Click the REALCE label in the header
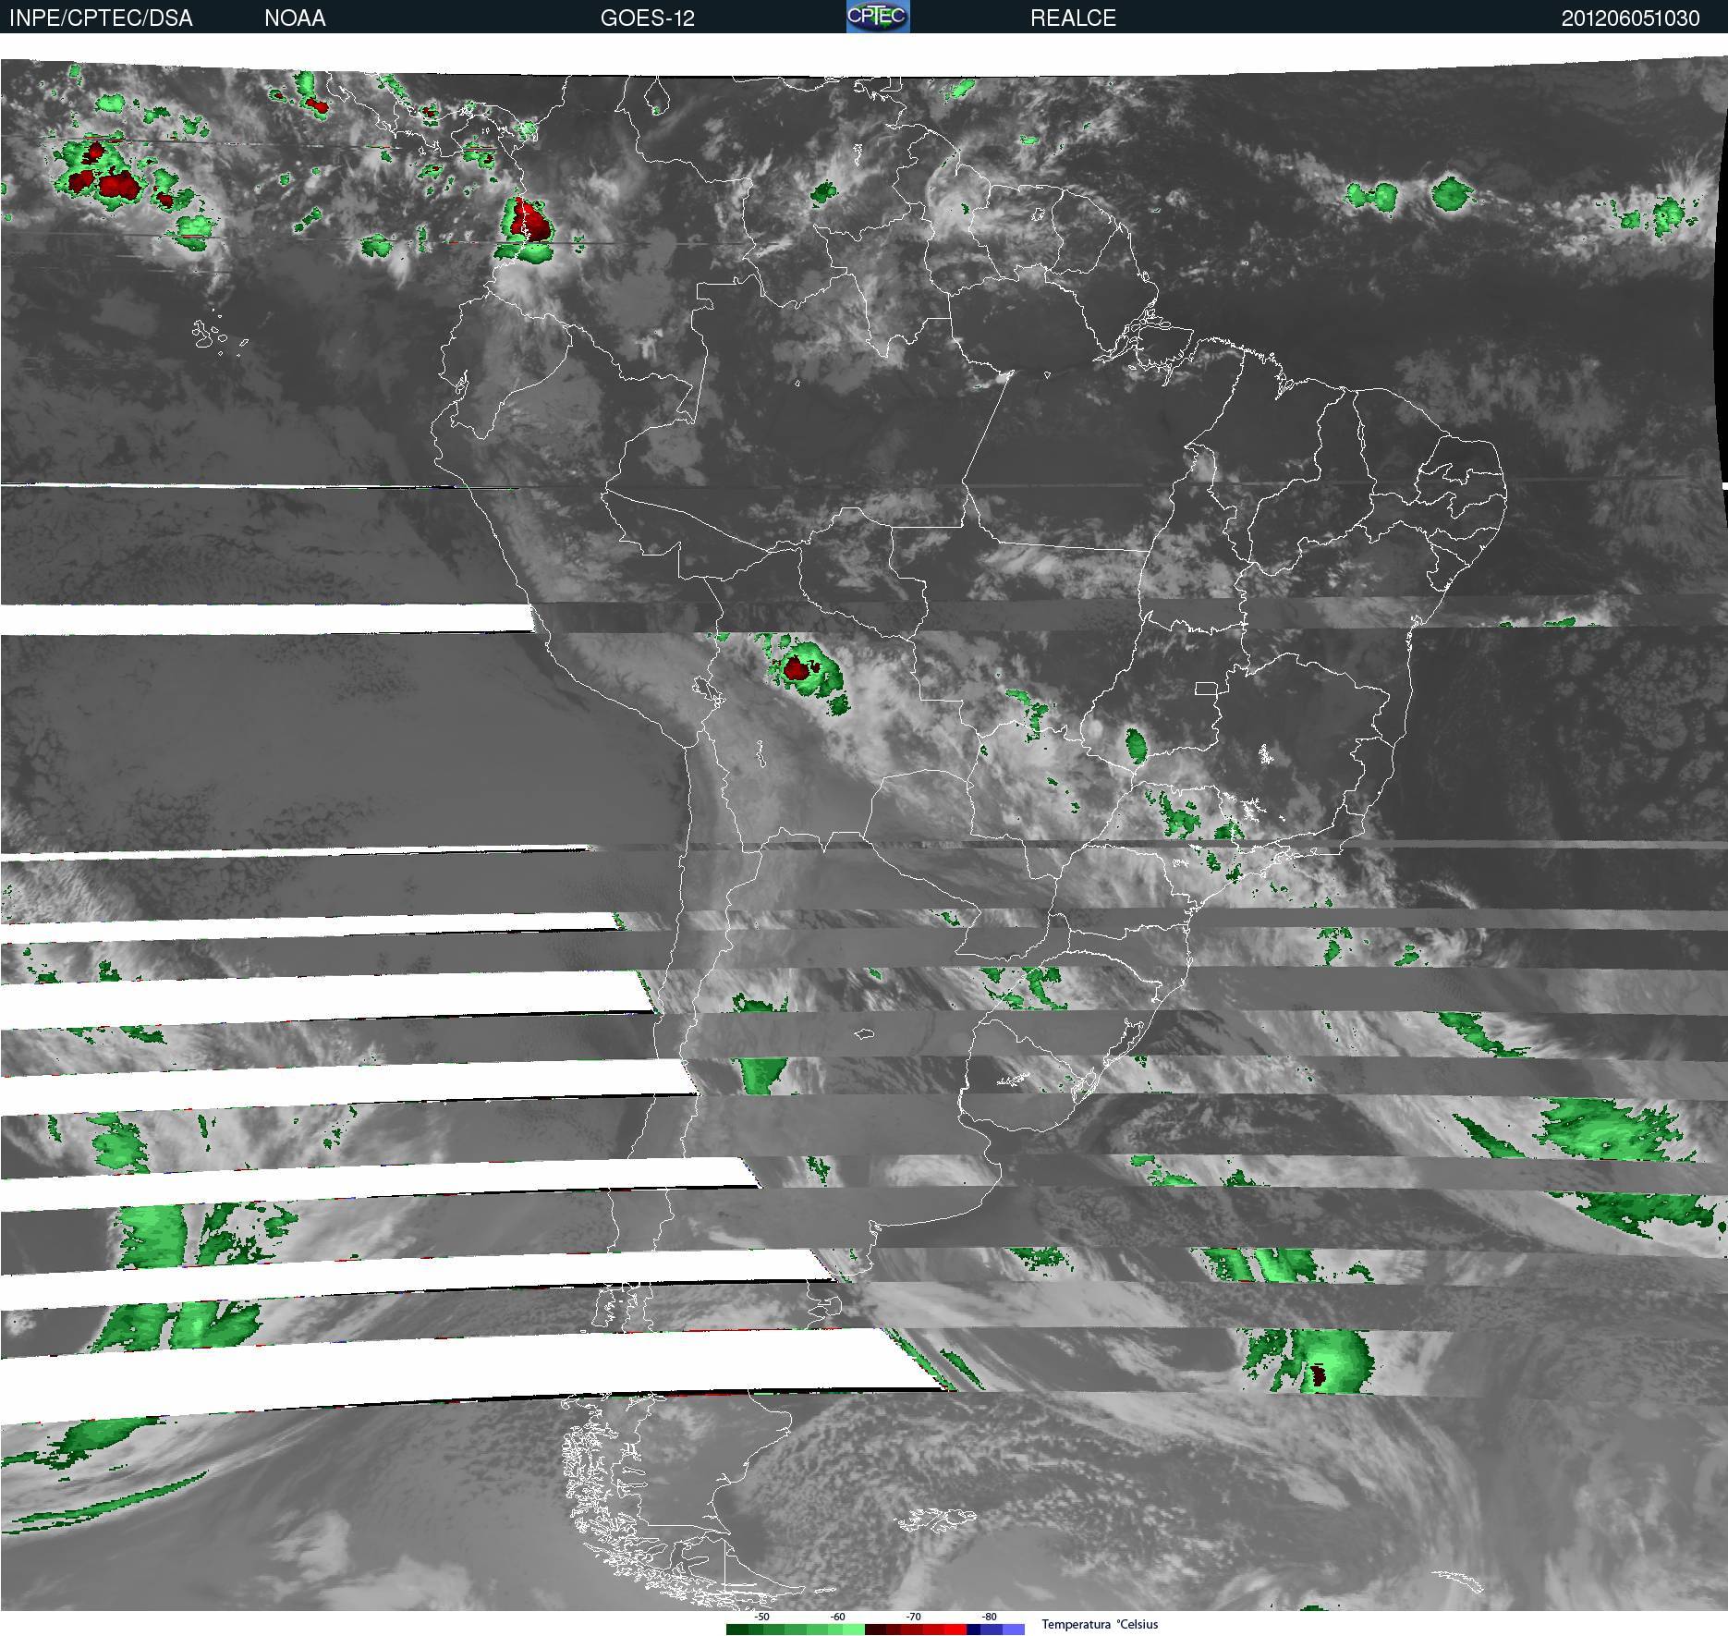This screenshot has width=1728, height=1636. [1073, 18]
